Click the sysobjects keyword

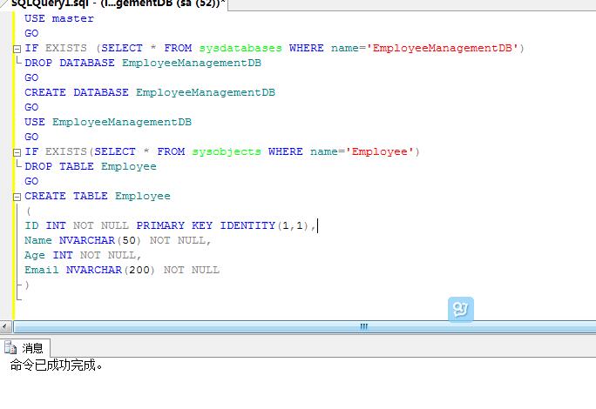tap(227, 152)
